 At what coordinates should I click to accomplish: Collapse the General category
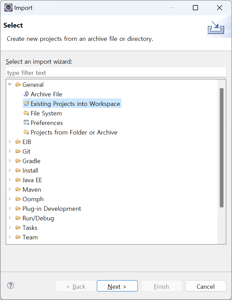pos(10,84)
